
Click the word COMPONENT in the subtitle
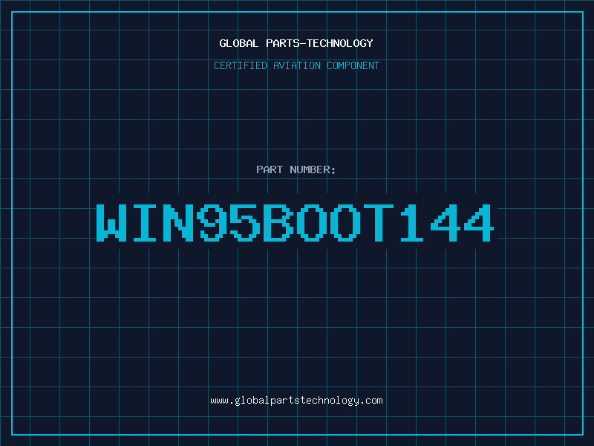click(x=353, y=65)
